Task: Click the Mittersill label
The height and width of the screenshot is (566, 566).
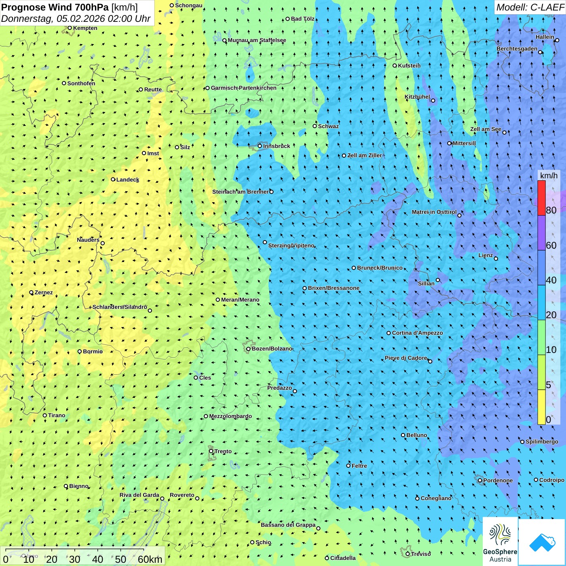Action: pyautogui.click(x=464, y=143)
